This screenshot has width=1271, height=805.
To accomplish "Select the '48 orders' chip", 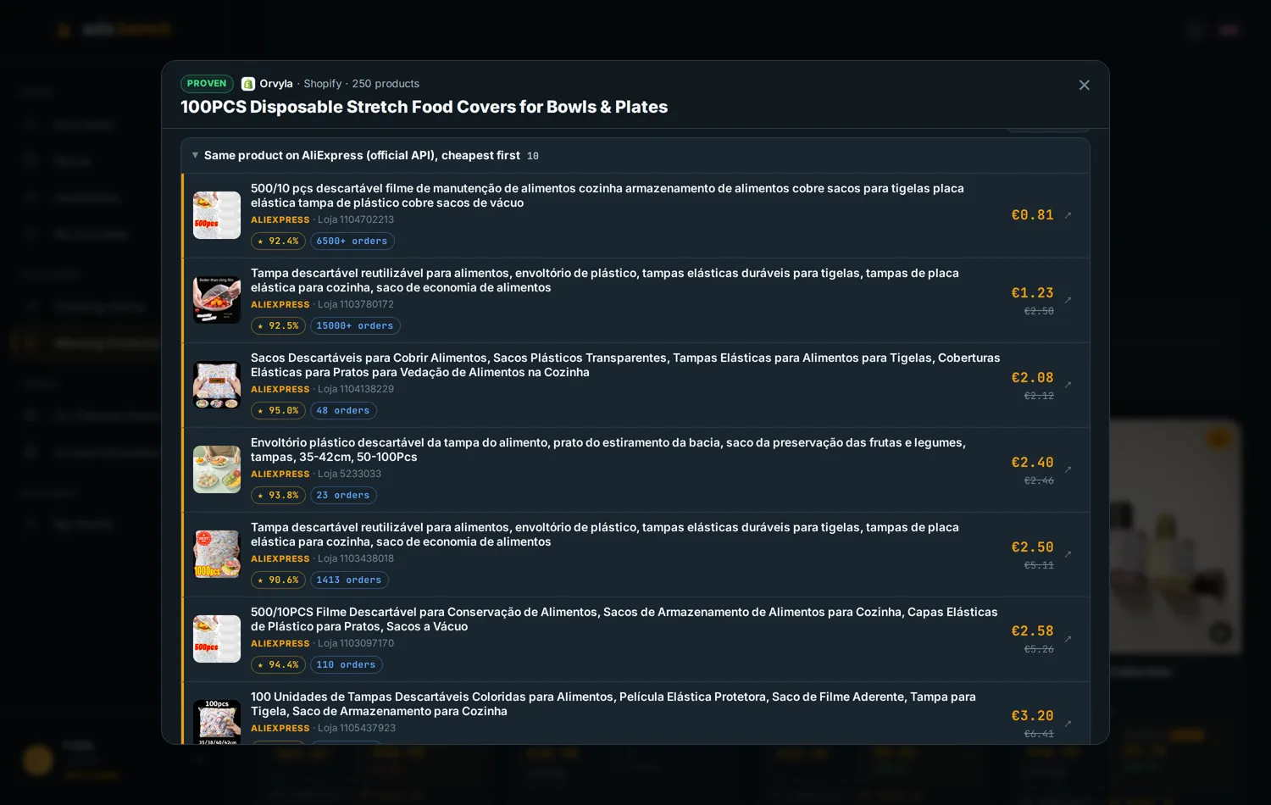I will point(343,411).
